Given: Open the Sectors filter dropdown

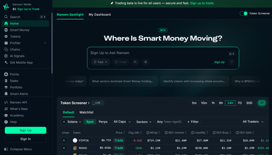Looking at the screenshot, I should tap(144, 122).
